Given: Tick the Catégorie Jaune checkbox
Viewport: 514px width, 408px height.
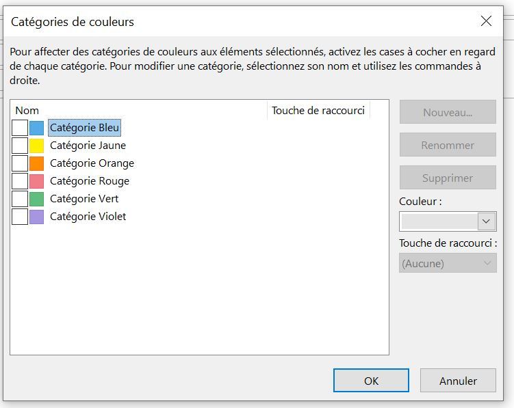Looking at the screenshot, I should coord(20,146).
